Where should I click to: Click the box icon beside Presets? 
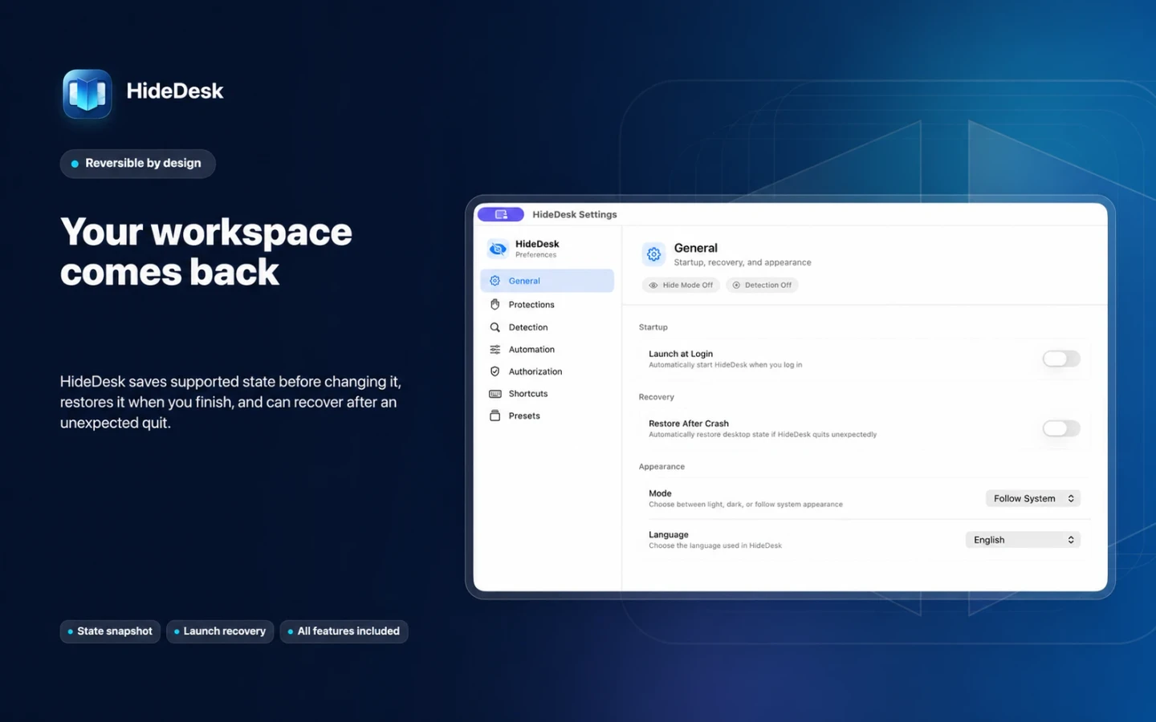495,416
